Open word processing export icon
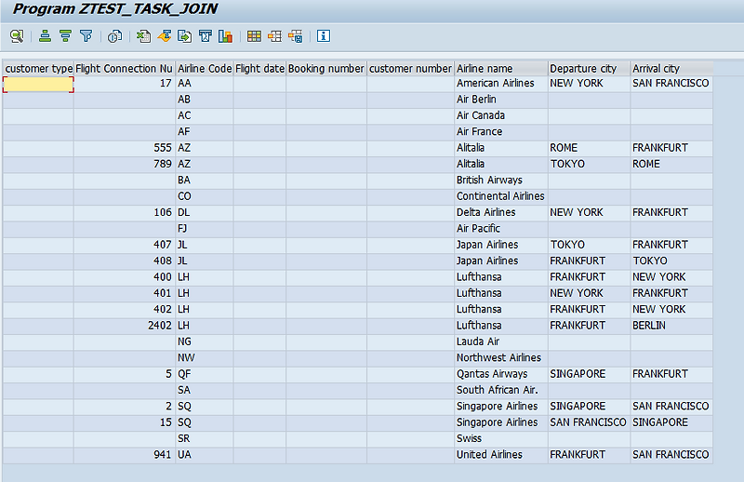 165,36
